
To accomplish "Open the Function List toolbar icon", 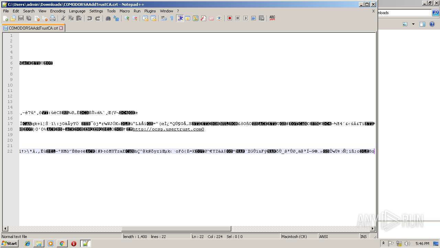I will click(203, 18).
